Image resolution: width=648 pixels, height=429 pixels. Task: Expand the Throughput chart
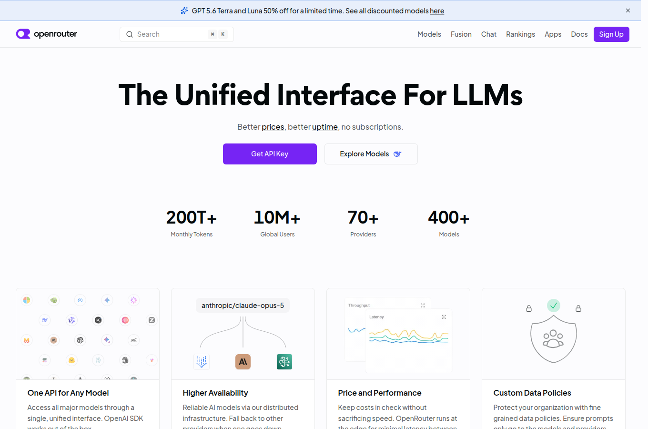click(x=423, y=306)
